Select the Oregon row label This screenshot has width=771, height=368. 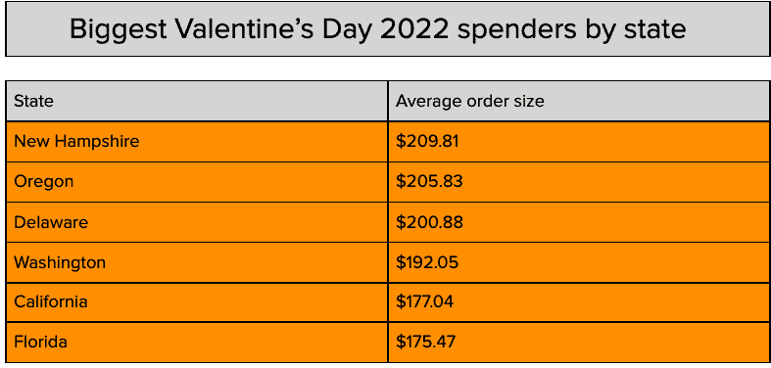coord(44,182)
